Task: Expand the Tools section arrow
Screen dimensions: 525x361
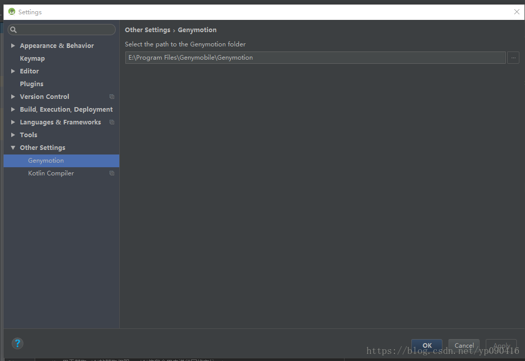Action: click(x=13, y=135)
